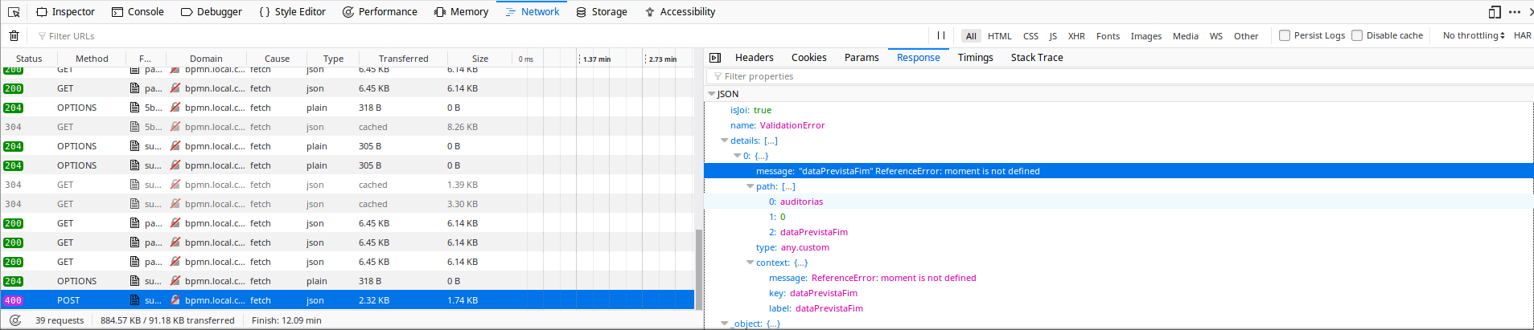Image resolution: width=1534 pixels, height=330 pixels.
Task: Switch to the Debugger tab
Action: coord(212,12)
